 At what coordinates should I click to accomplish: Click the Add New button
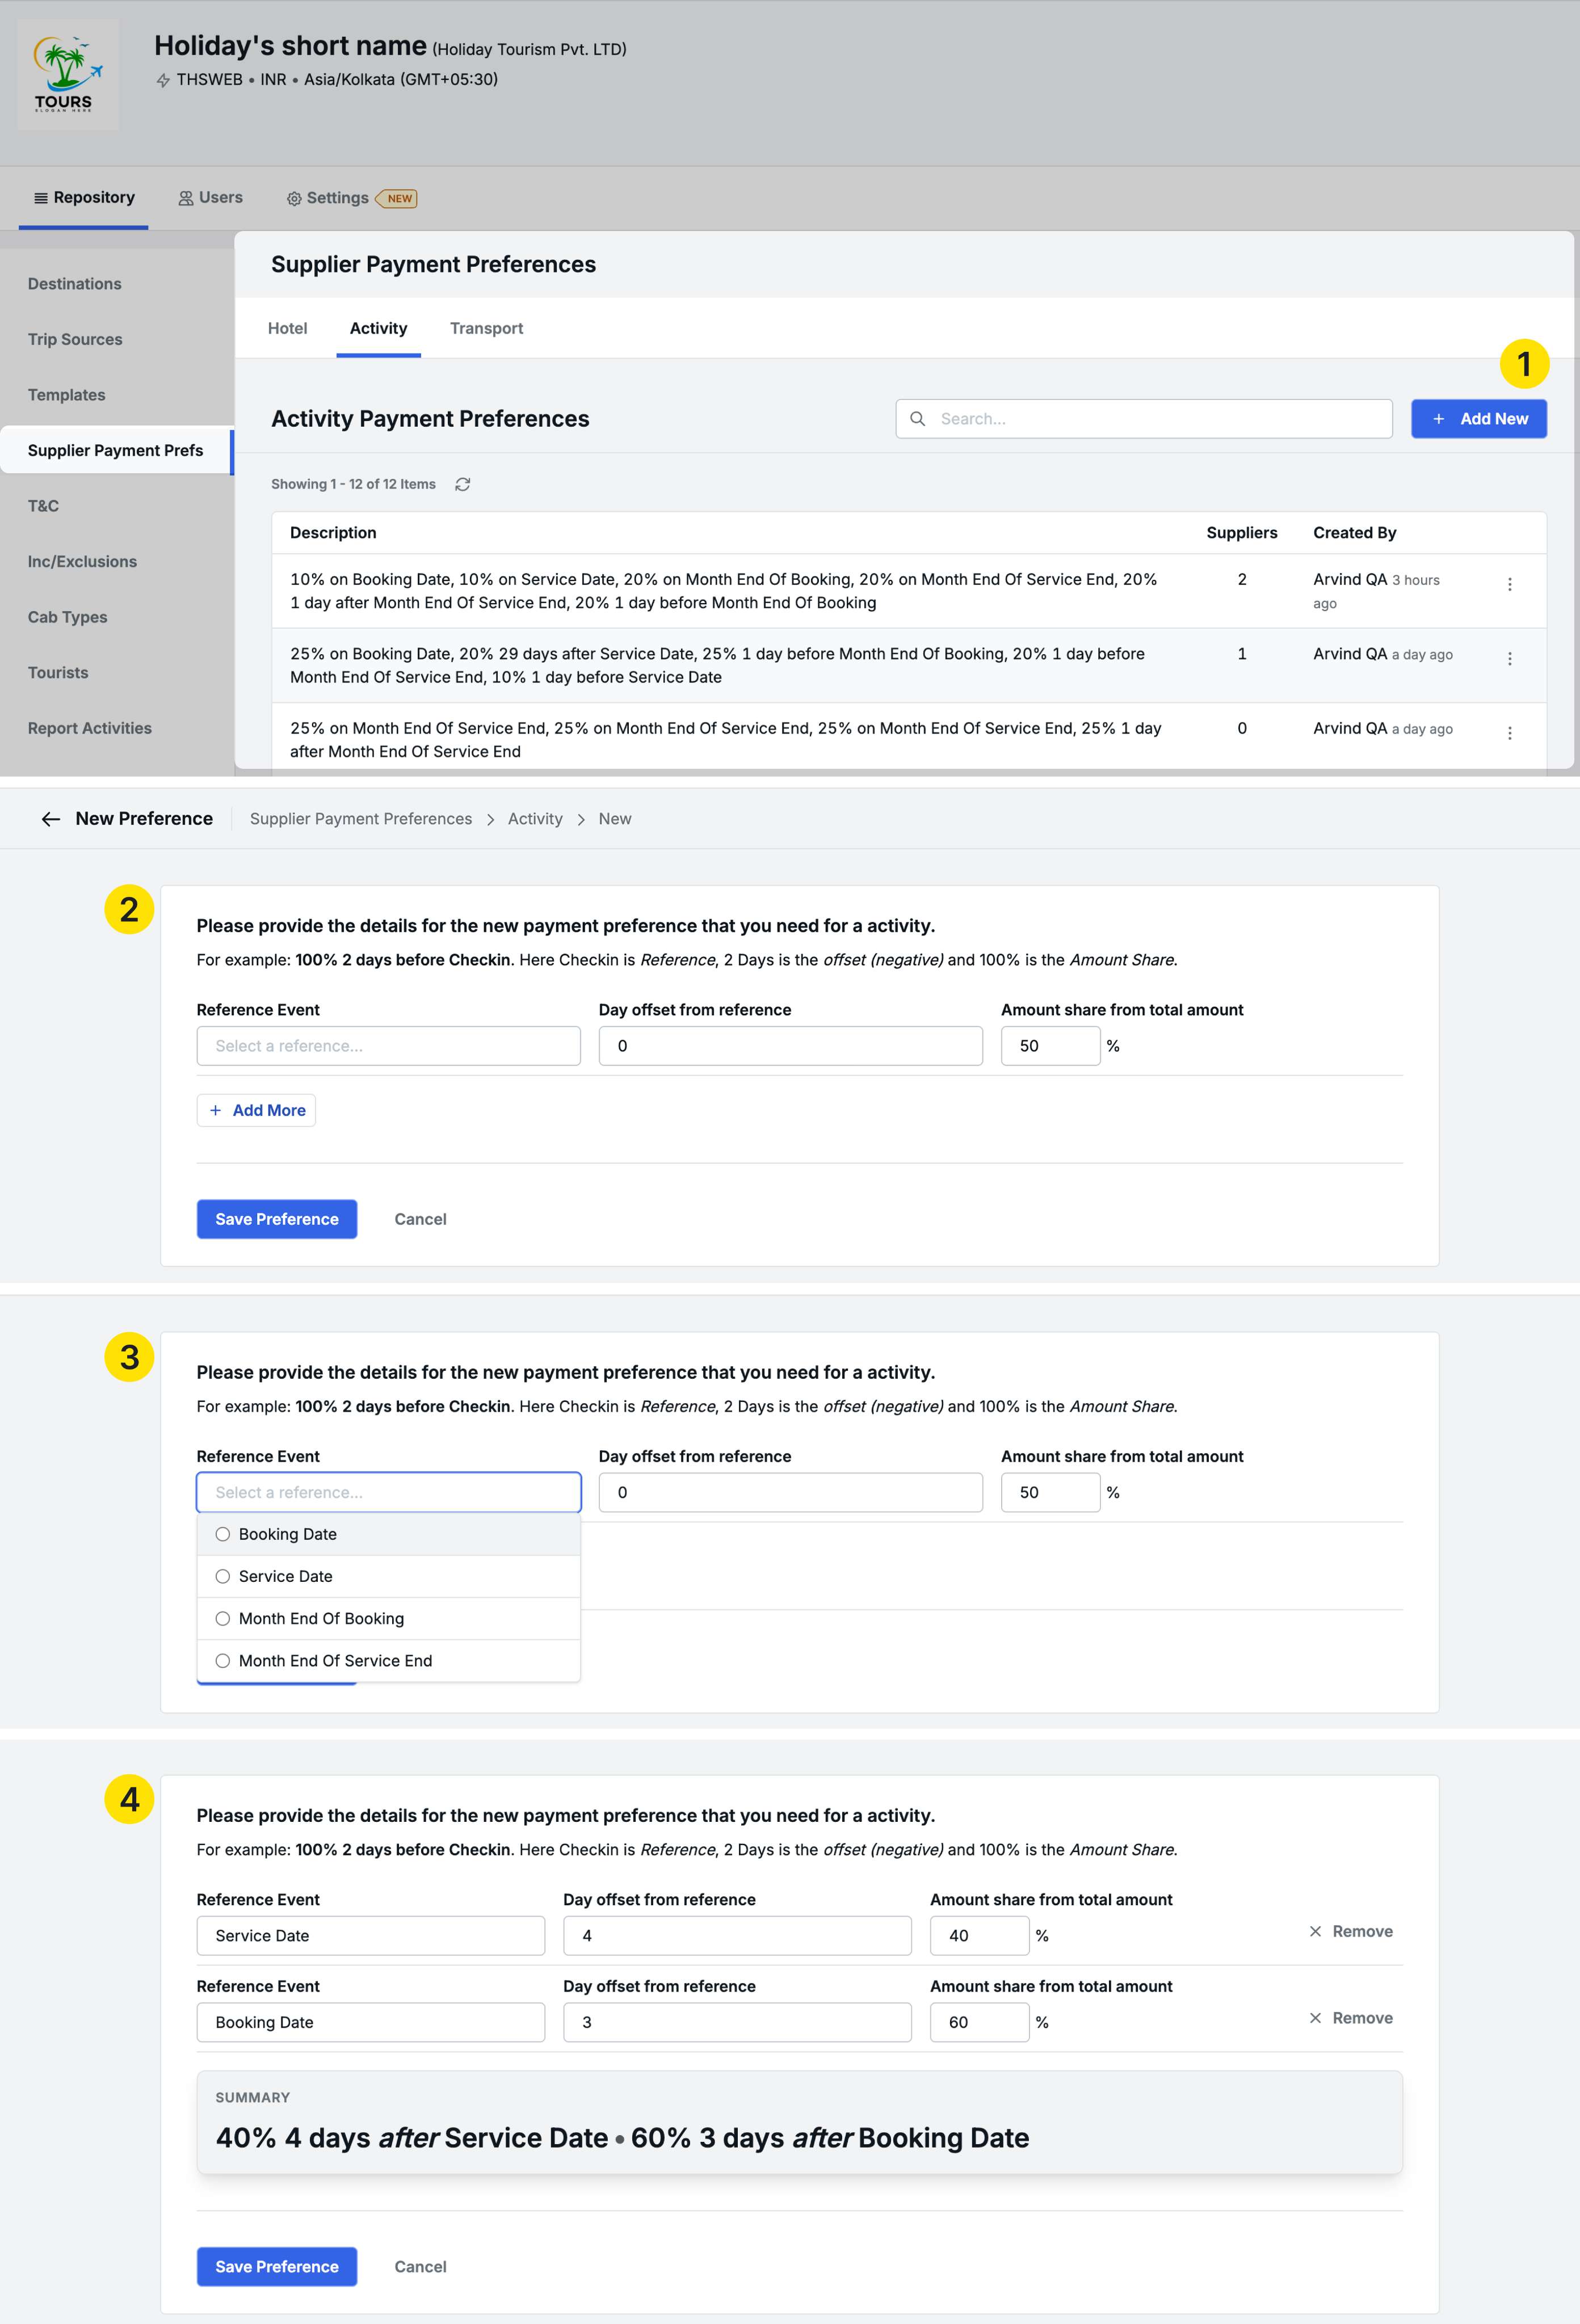tap(1478, 419)
